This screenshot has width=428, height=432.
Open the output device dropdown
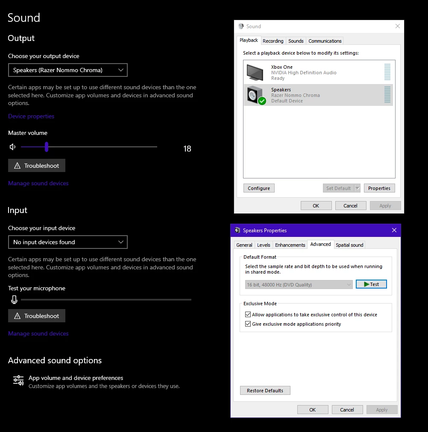[x=68, y=70]
